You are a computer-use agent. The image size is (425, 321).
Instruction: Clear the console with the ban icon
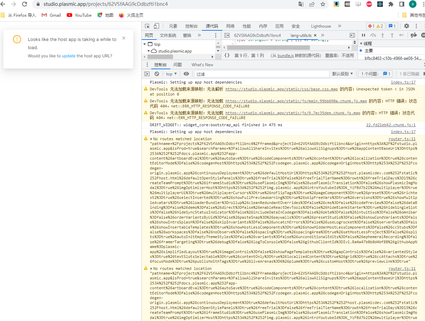click(x=157, y=74)
